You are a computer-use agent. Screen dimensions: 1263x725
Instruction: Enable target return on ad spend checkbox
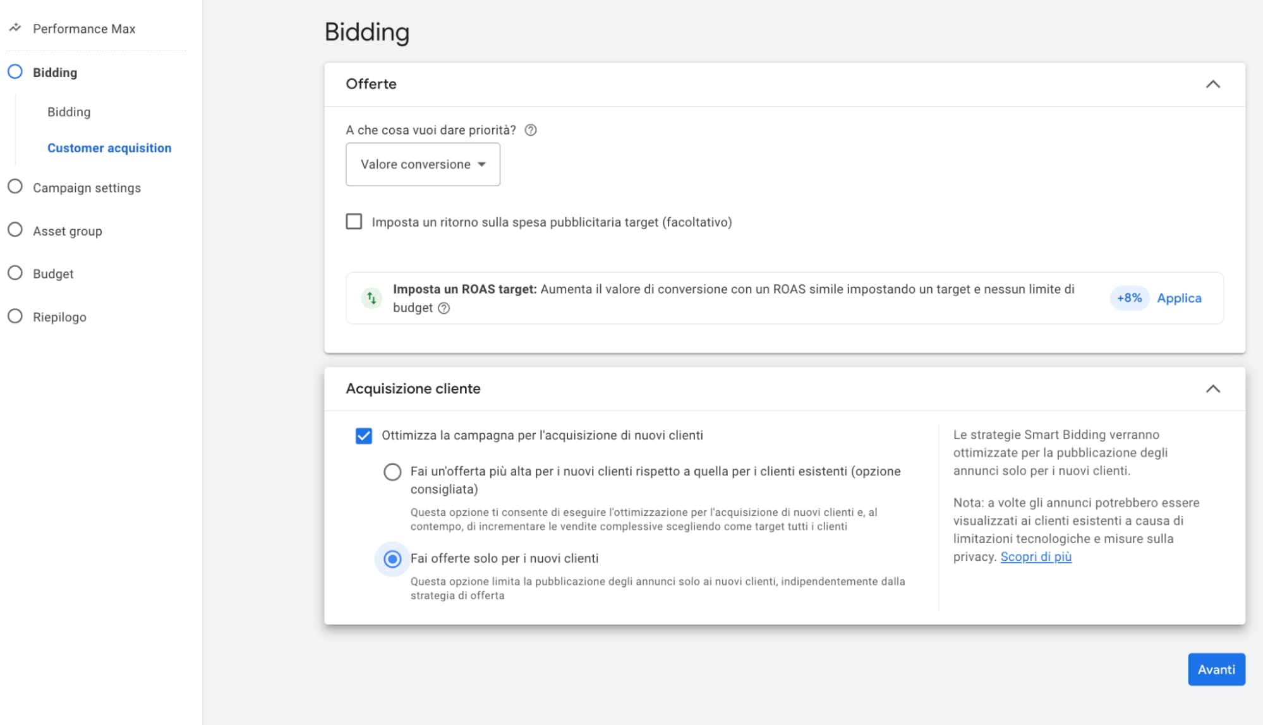[x=354, y=222]
